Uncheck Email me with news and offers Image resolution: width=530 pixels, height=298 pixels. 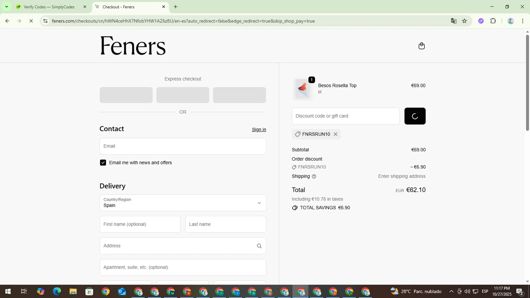(103, 163)
